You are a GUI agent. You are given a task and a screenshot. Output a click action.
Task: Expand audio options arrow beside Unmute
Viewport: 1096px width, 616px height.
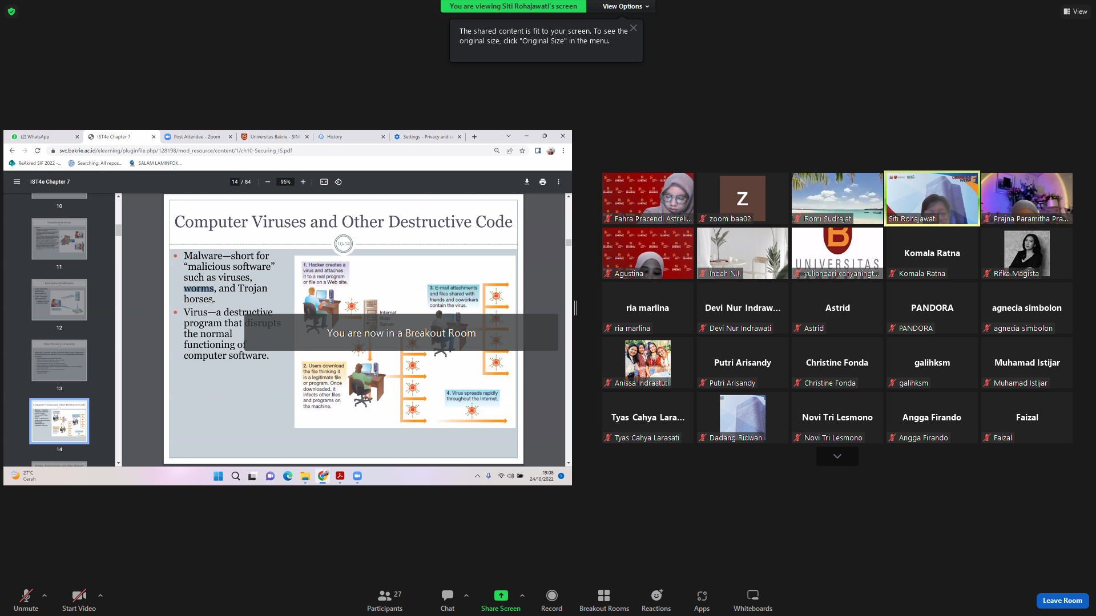pos(45,595)
